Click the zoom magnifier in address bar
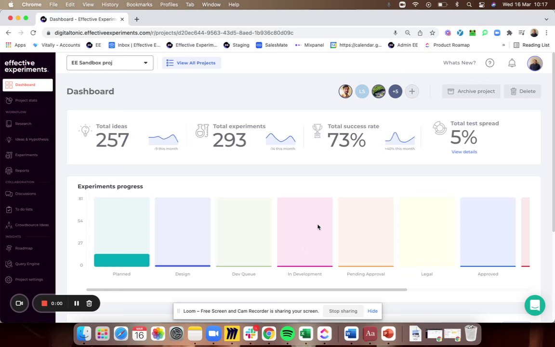The height and width of the screenshot is (347, 555). 408,33
